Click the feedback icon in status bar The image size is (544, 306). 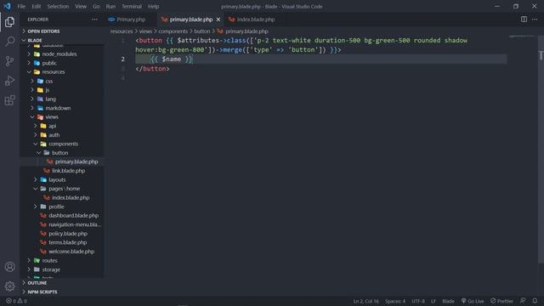(x=523, y=301)
